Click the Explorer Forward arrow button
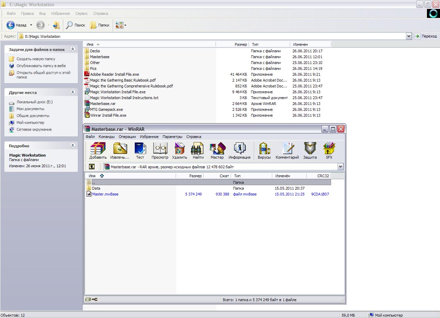440x318 pixels. [41, 25]
